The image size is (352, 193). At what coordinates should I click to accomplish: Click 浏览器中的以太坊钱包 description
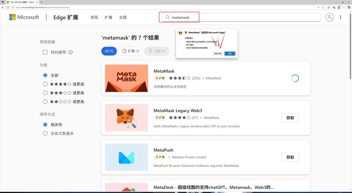(170, 87)
